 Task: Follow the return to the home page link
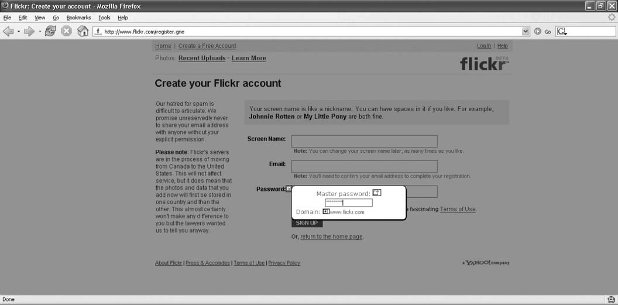(331, 237)
